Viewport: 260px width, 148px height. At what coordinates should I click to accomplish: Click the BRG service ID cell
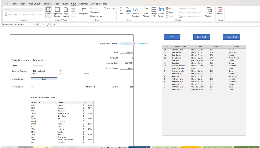(44, 105)
